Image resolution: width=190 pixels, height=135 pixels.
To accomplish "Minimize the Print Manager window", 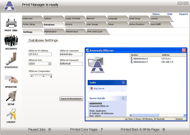I will click(x=180, y=3).
